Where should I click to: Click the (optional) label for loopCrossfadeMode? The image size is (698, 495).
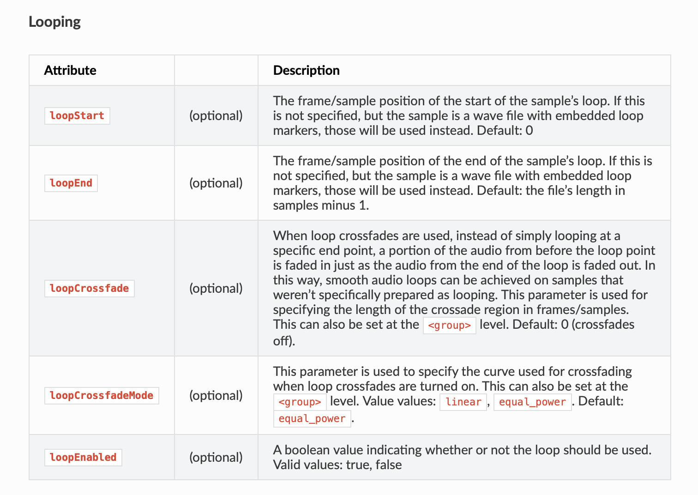point(216,395)
